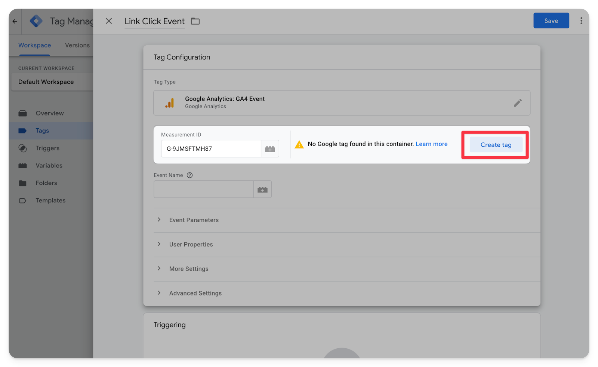
Task: Open the three-dot more options menu
Action: pyautogui.click(x=581, y=21)
